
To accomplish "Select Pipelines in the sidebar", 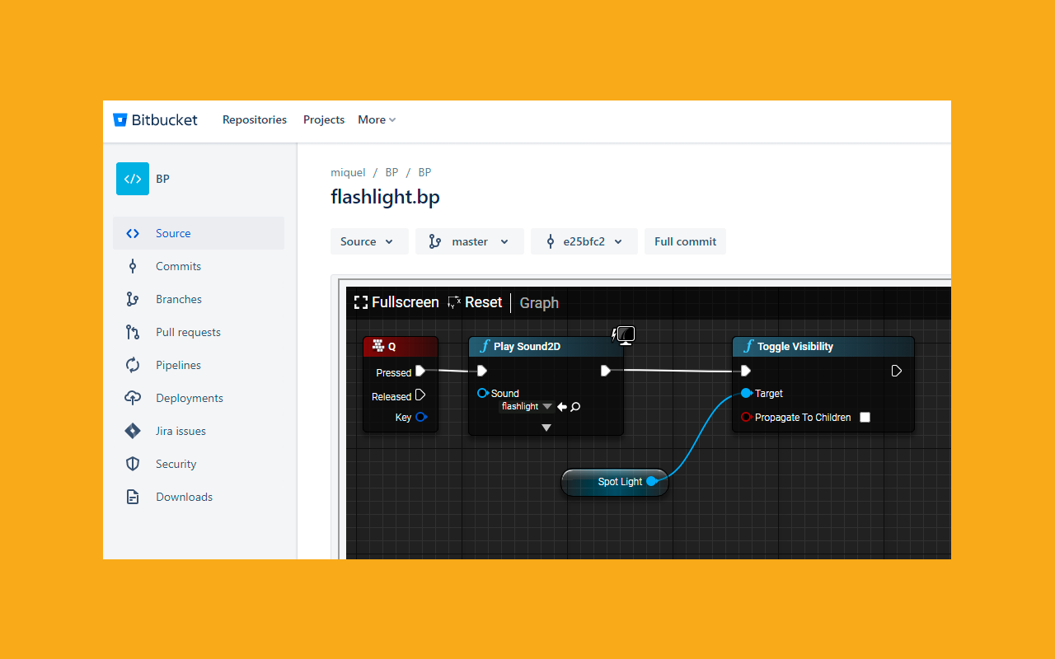I will (199, 365).
